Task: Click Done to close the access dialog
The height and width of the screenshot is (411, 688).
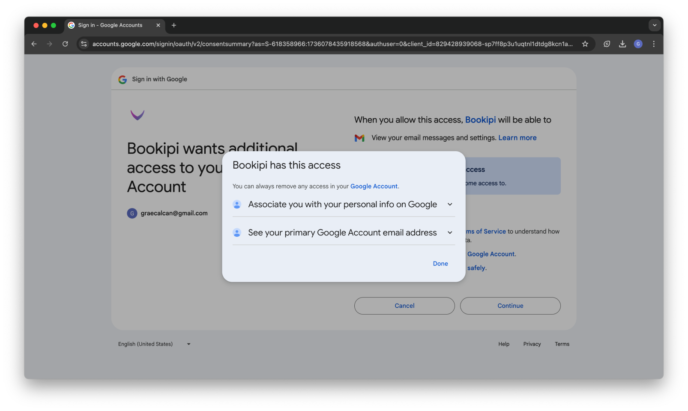Action: tap(440, 263)
